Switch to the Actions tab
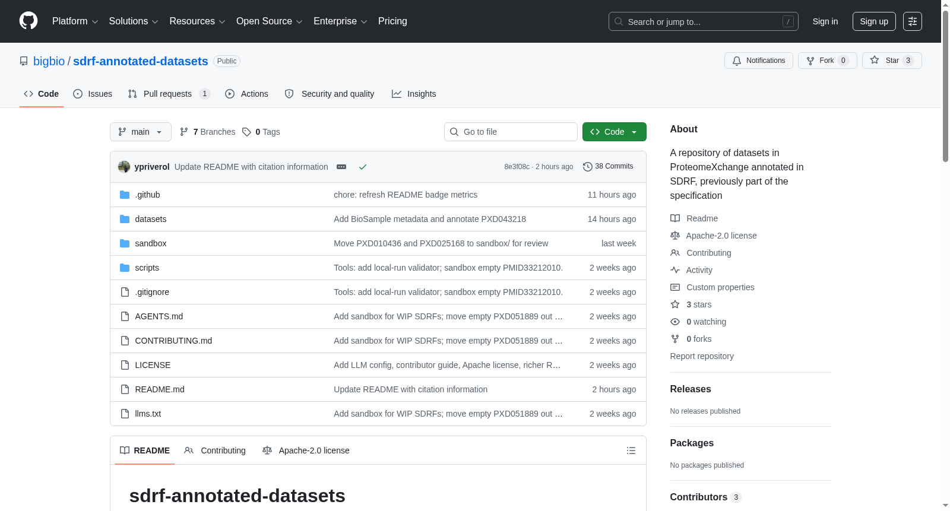 [x=247, y=94]
